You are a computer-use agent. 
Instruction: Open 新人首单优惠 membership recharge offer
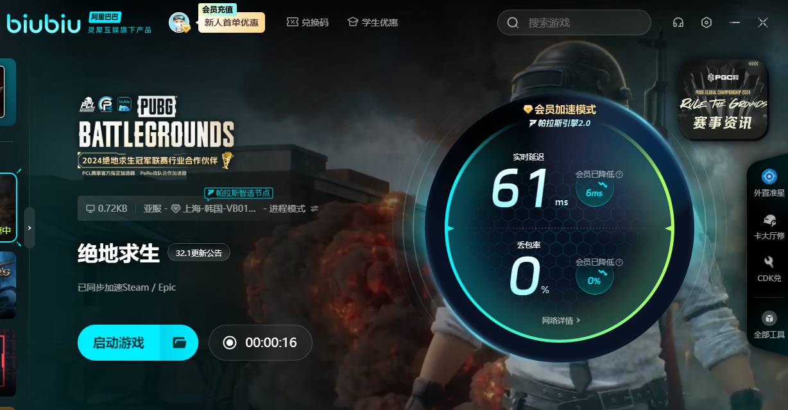(x=231, y=22)
